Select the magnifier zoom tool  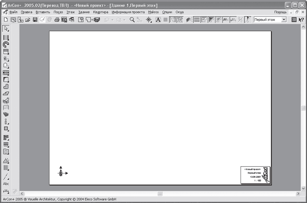[x=132, y=20]
